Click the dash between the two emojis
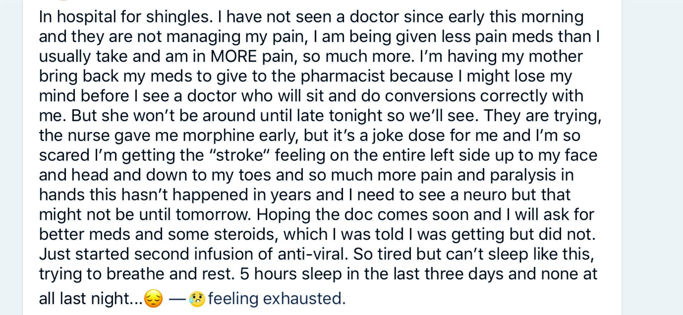 click(x=177, y=299)
